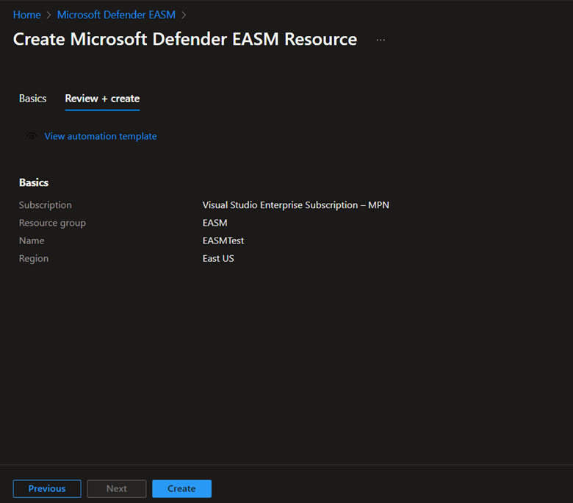Click the Create Microsoft Defender EASM Resource title

click(185, 39)
